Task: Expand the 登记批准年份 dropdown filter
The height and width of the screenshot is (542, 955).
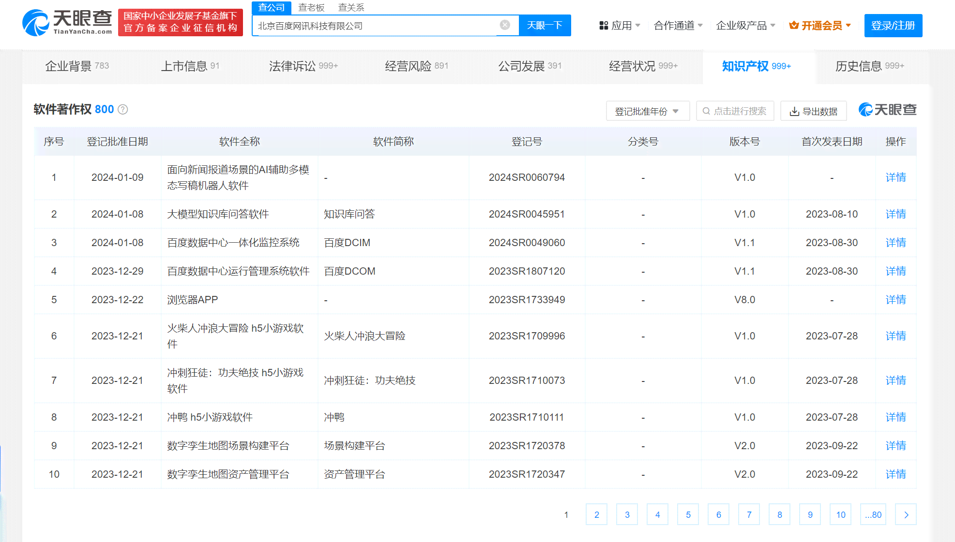Action: pyautogui.click(x=647, y=110)
